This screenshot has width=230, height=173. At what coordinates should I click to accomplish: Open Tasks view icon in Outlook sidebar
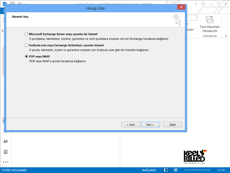(x=5, y=152)
